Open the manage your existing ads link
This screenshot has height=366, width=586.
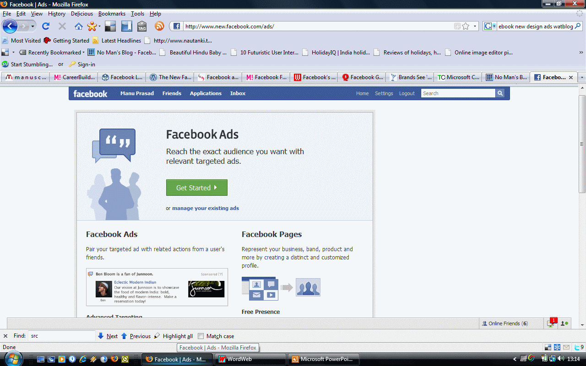click(x=205, y=208)
